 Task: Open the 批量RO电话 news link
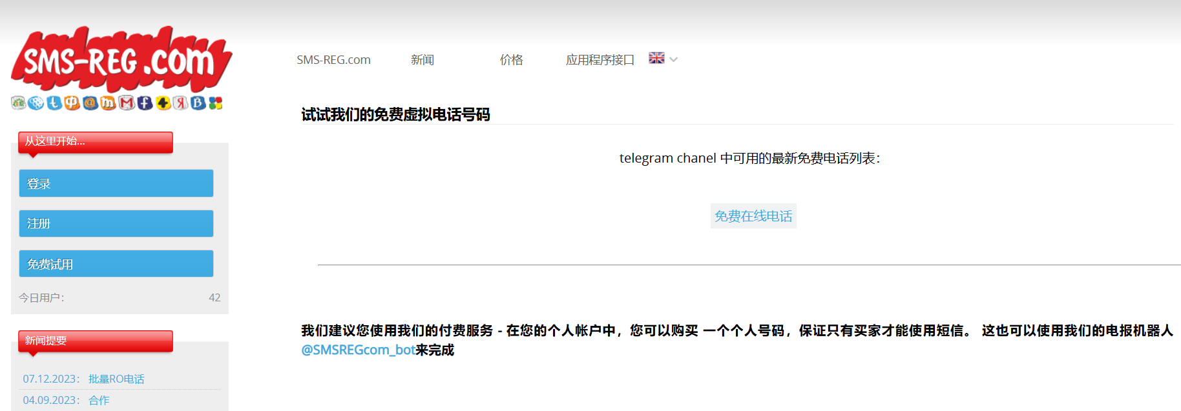tap(116, 379)
